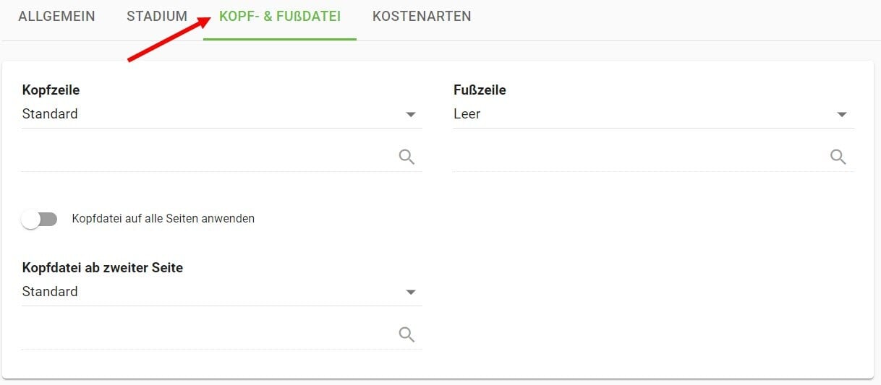Image resolution: width=881 pixels, height=385 pixels.
Task: Select the Kopf- & Fußdatei tab
Action: (279, 17)
